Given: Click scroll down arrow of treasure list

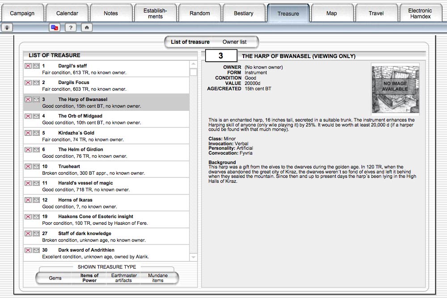Looking at the screenshot, I should pos(193,257).
